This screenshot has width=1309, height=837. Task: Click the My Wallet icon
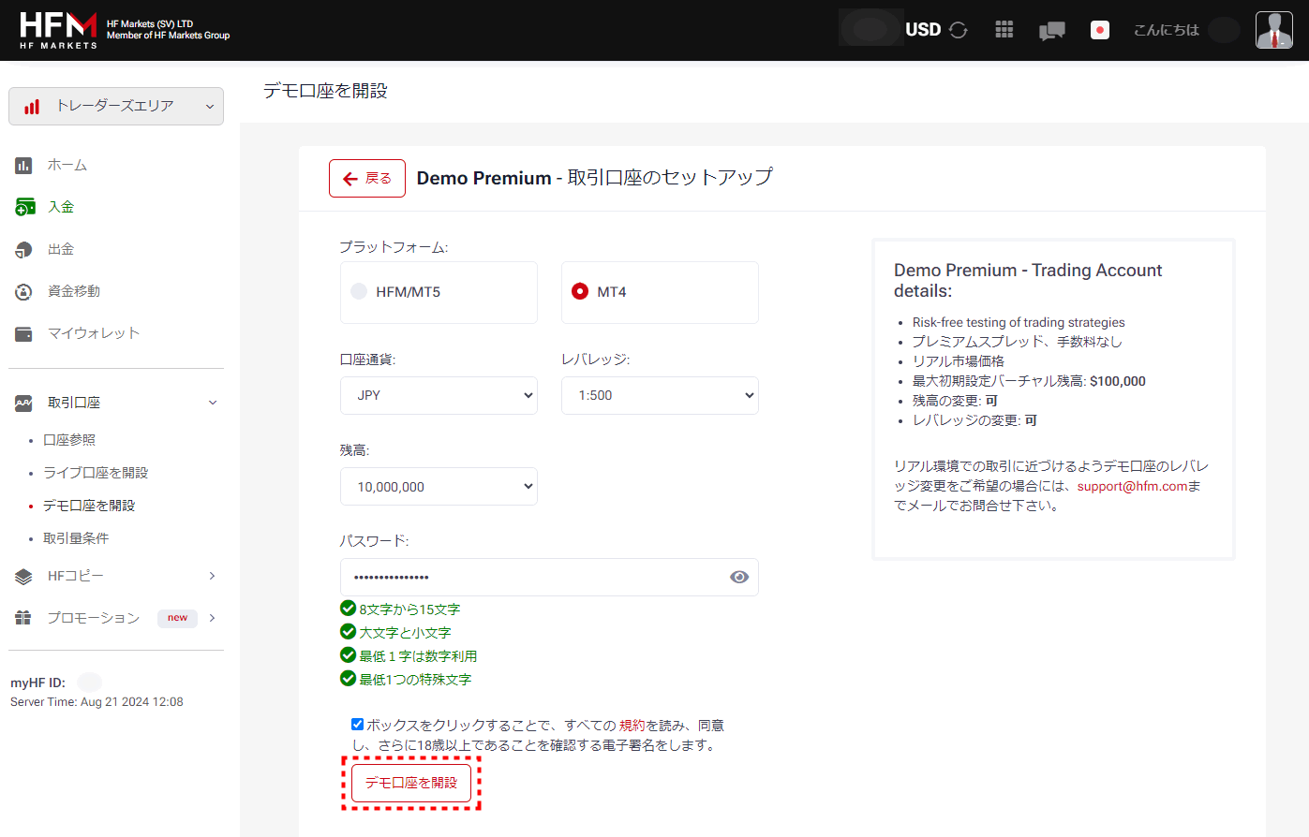pos(23,334)
